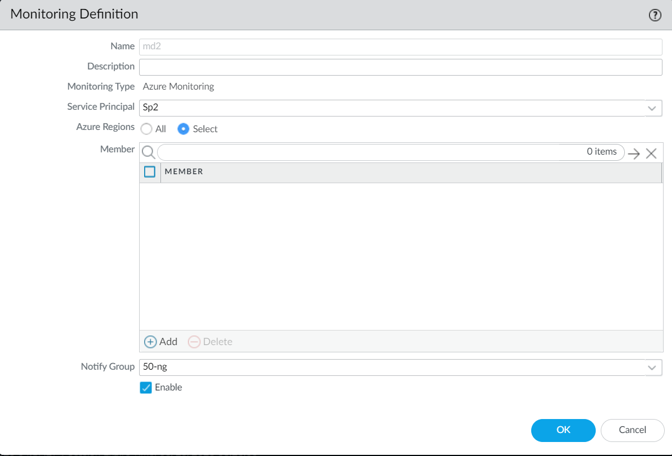Click the magnifier search icon in Member

point(148,152)
